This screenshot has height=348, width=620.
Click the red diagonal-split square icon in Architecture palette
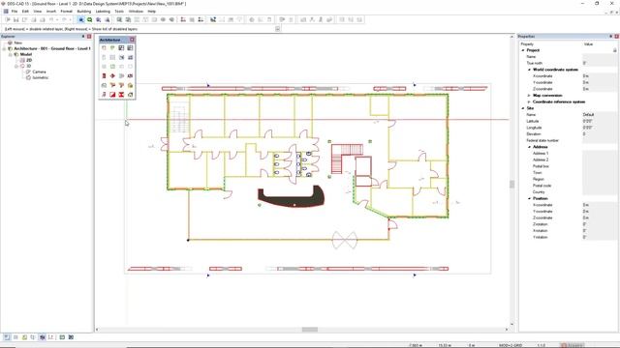point(112,95)
